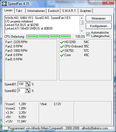Click the Speed01 spinner arrows
116x132 pixels.
(x=28, y=84)
